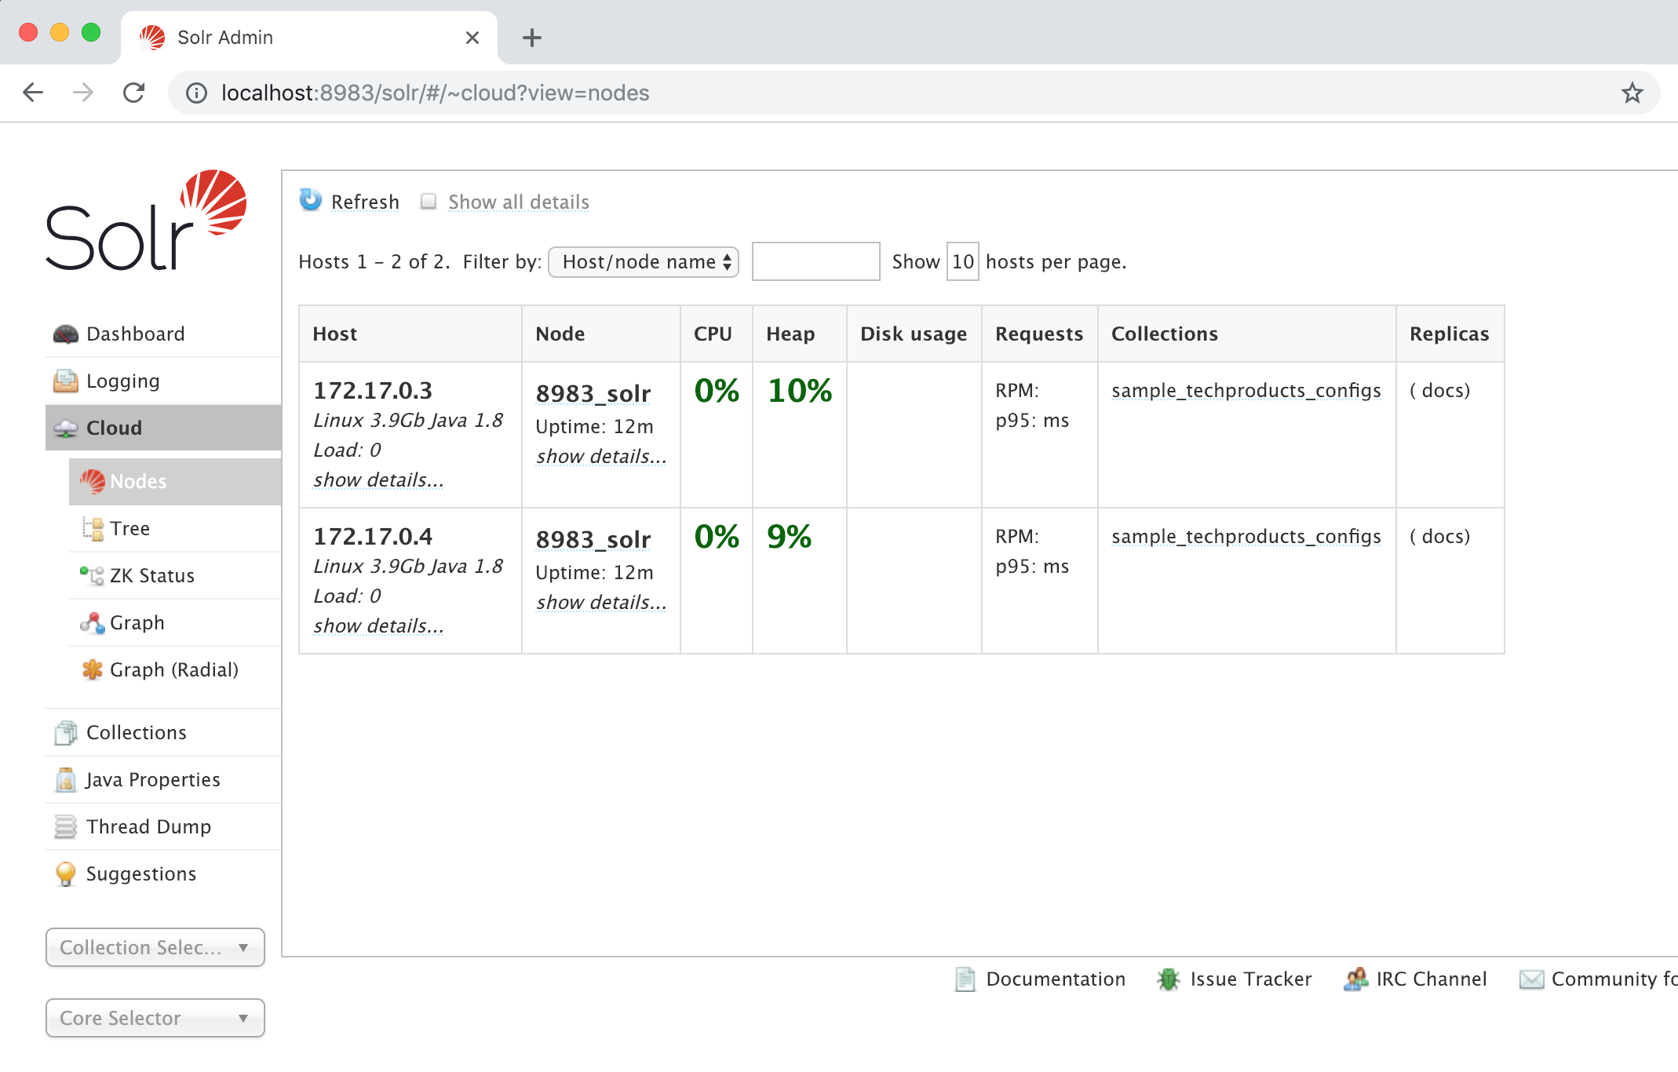This screenshot has width=1678, height=1072.
Task: Bookmark page with star icon
Action: 1632,93
